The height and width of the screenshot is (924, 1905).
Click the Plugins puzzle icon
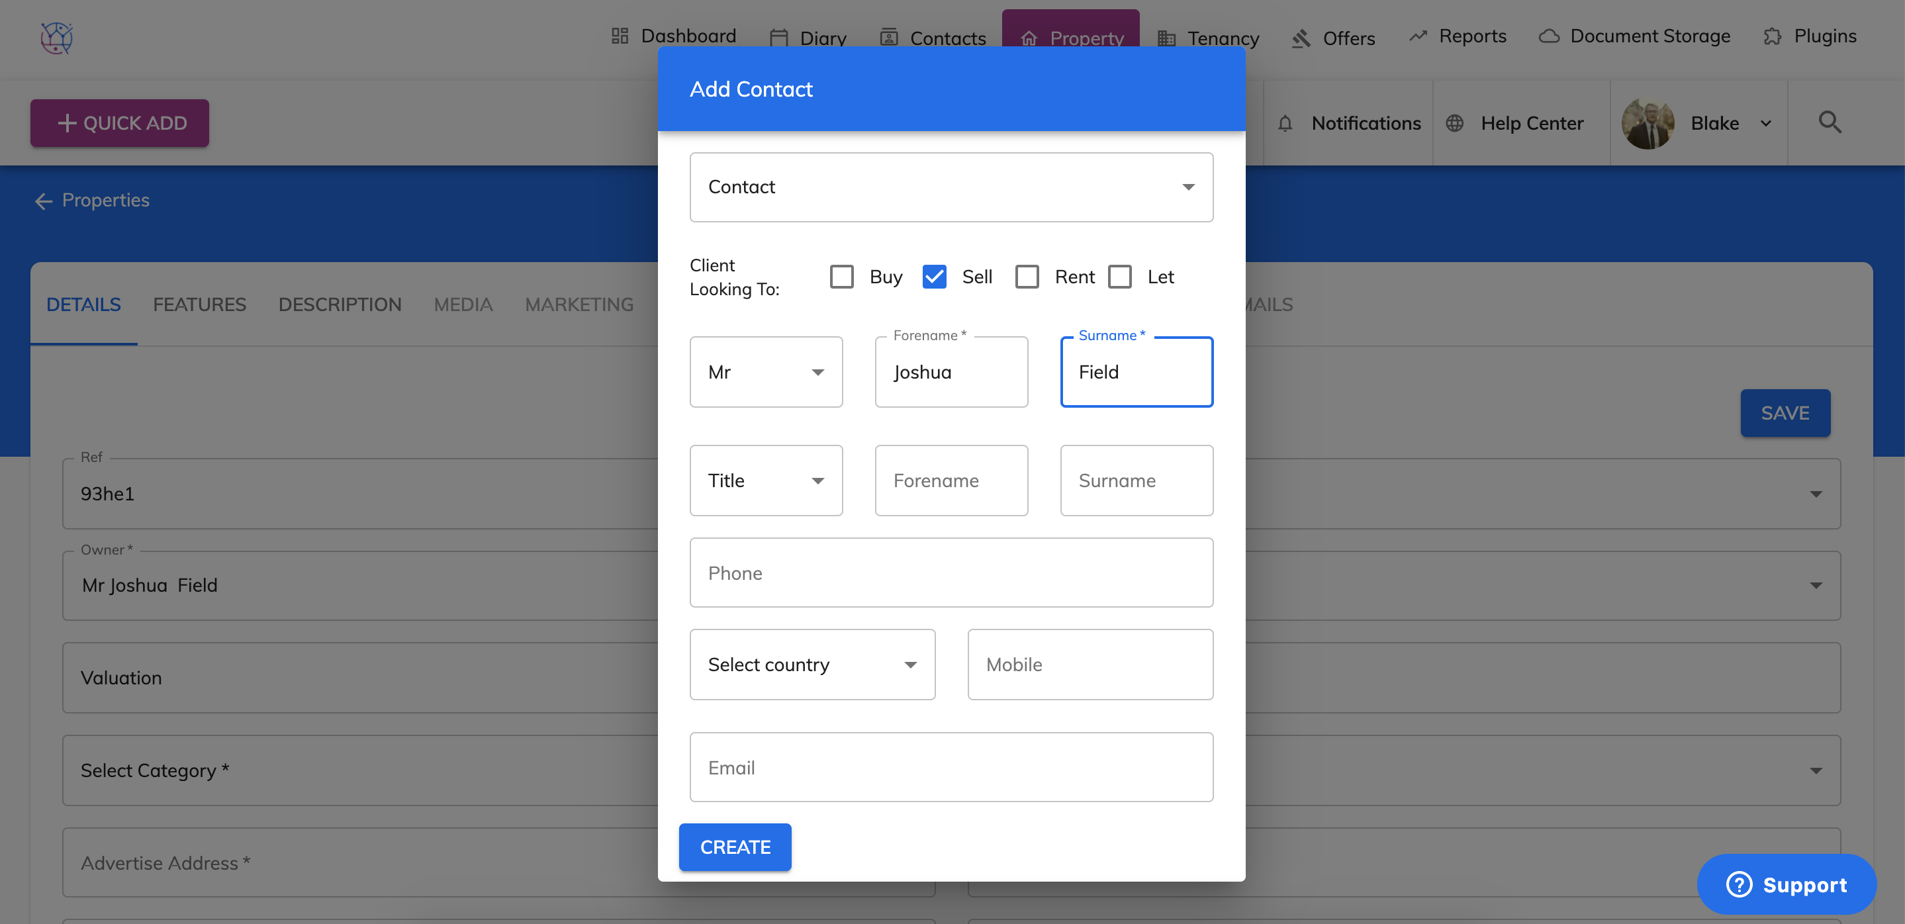pyautogui.click(x=1772, y=36)
